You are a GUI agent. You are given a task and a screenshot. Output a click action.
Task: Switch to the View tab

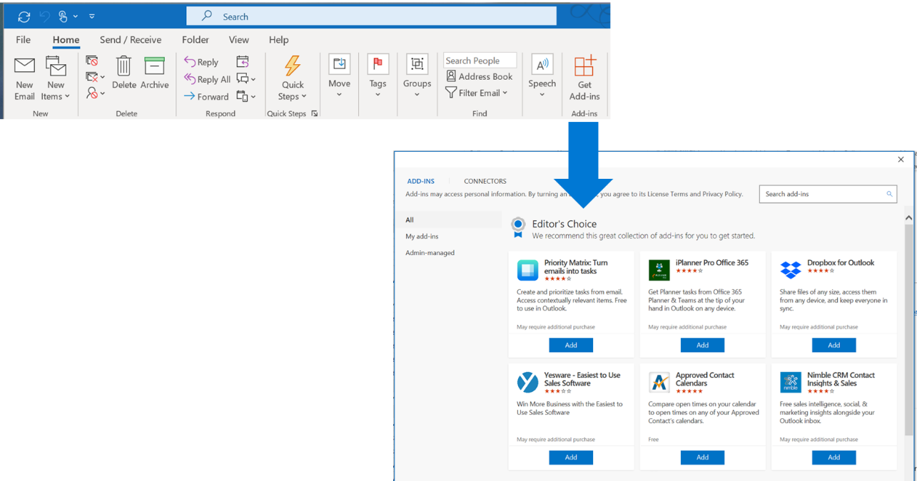[x=239, y=40]
